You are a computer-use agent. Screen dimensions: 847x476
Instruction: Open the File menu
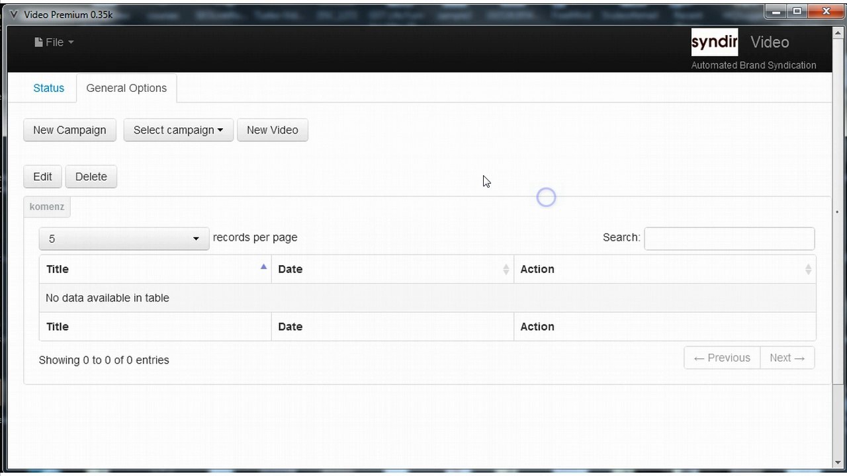pyautogui.click(x=54, y=42)
